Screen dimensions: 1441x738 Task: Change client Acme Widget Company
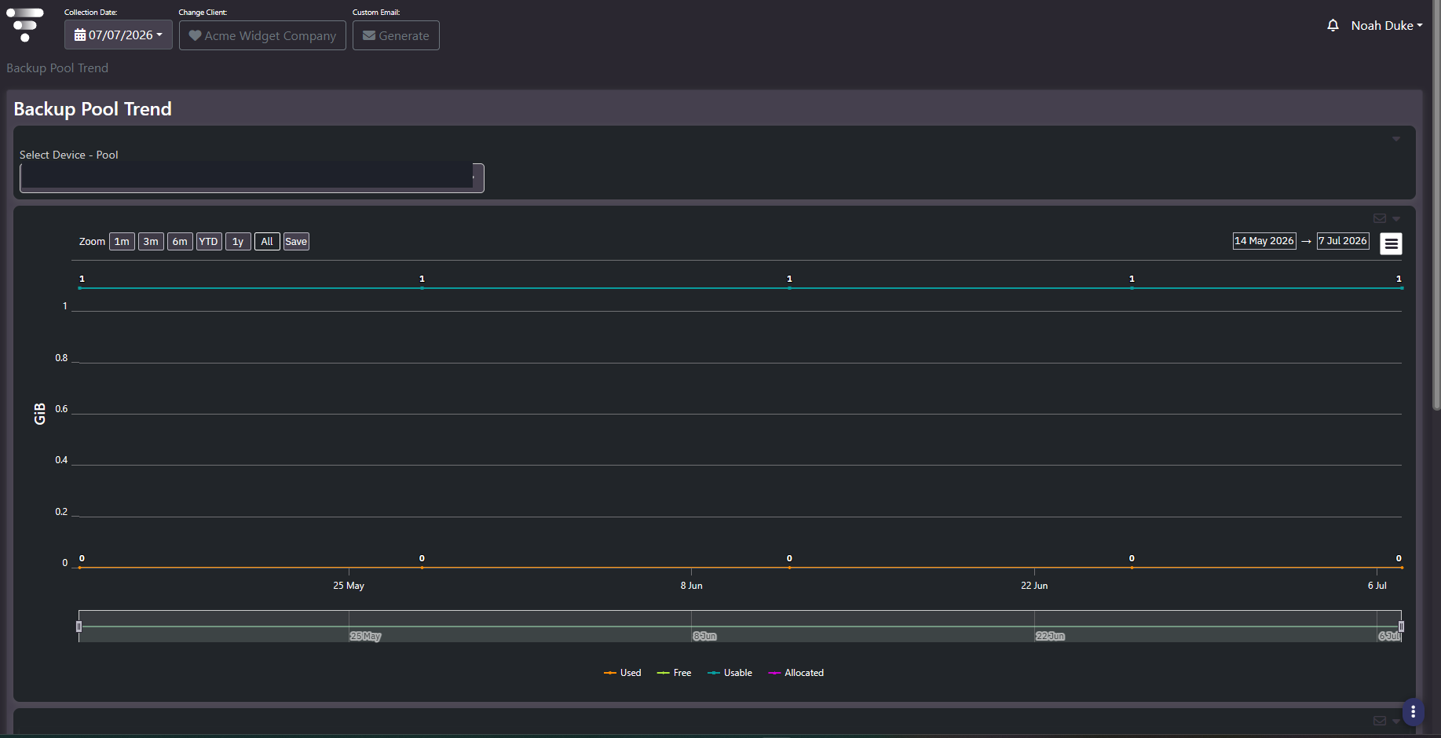tap(262, 35)
